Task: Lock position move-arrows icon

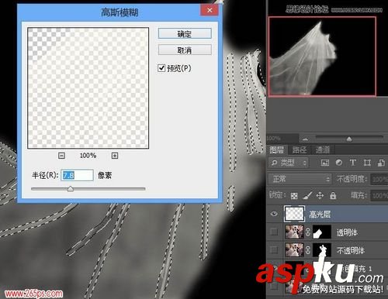Action: 320,195
